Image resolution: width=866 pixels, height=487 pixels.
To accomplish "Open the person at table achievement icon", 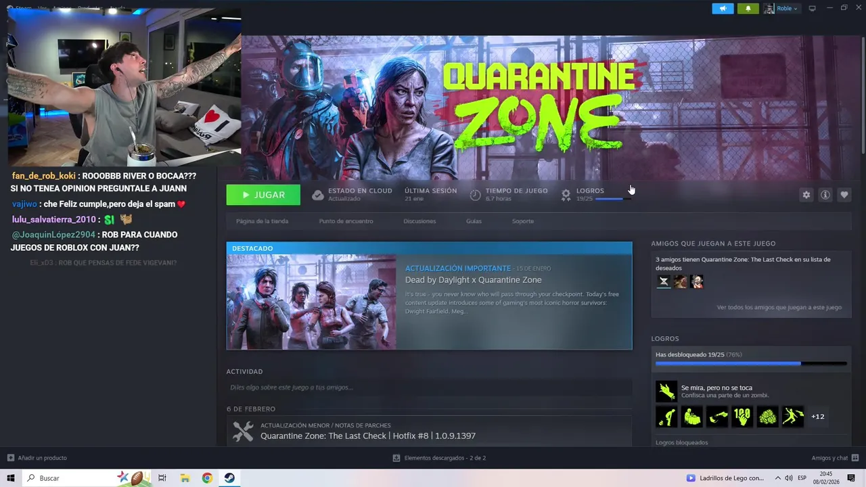I will (692, 417).
